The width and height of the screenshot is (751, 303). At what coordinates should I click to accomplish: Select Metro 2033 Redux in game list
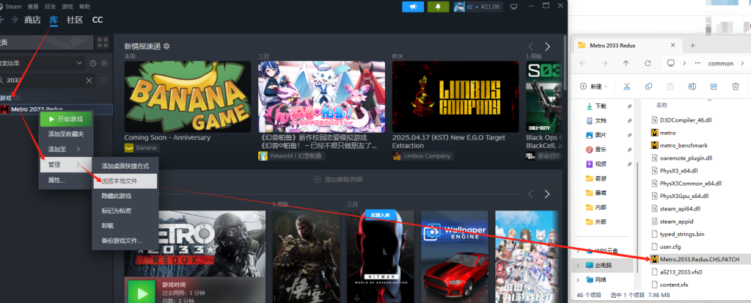[x=56, y=109]
